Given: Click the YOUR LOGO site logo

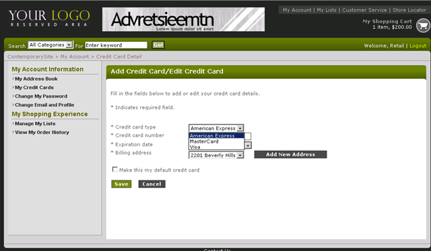Looking at the screenshot, I should pos(49,18).
